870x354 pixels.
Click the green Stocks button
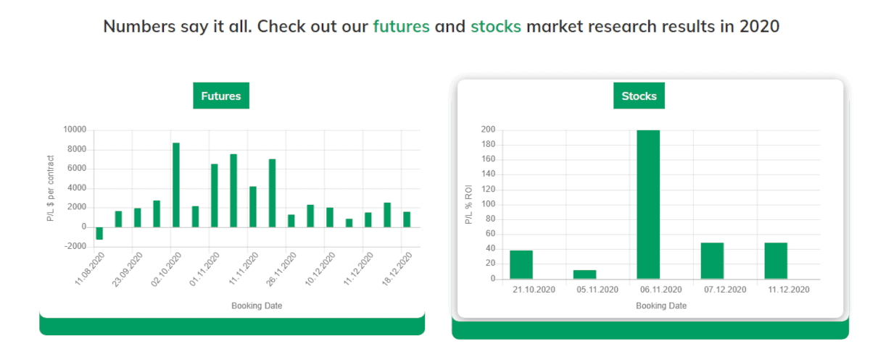tap(639, 96)
